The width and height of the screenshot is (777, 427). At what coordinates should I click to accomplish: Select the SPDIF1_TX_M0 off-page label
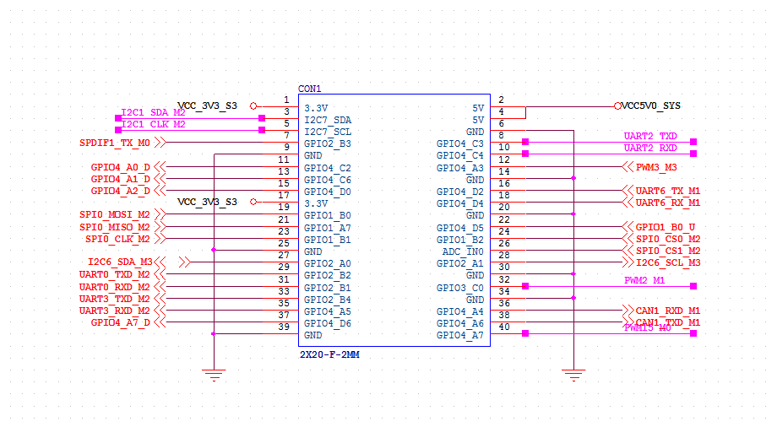click(115, 143)
